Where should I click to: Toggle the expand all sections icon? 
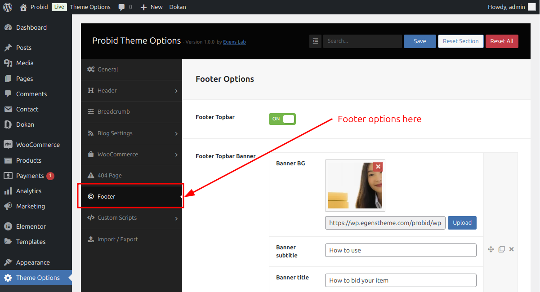point(315,41)
